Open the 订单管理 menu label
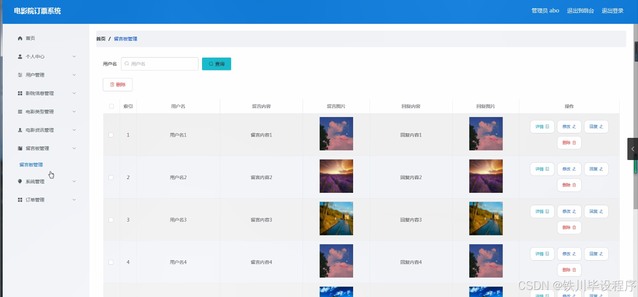The height and width of the screenshot is (297, 638). point(35,200)
